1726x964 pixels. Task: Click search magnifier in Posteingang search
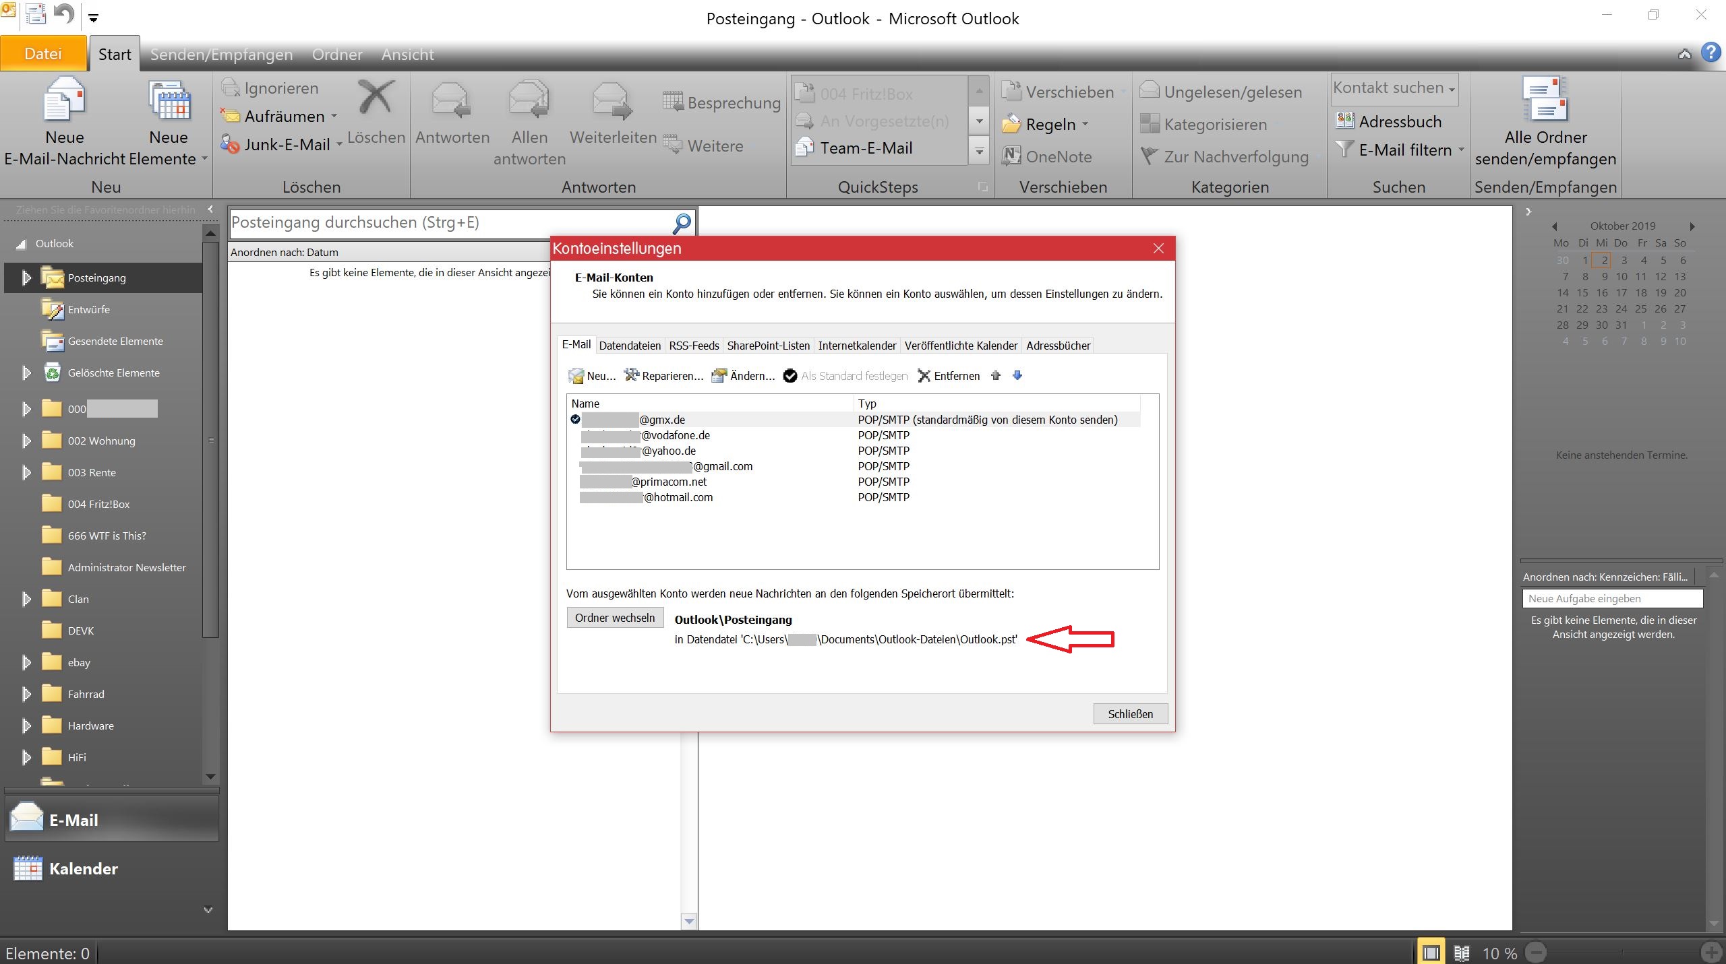(x=682, y=223)
